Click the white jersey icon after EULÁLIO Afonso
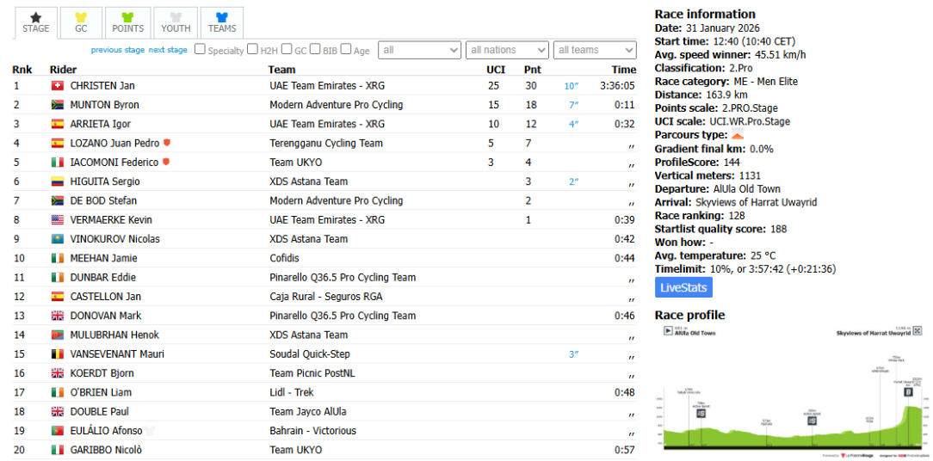933x461 pixels. click(151, 431)
